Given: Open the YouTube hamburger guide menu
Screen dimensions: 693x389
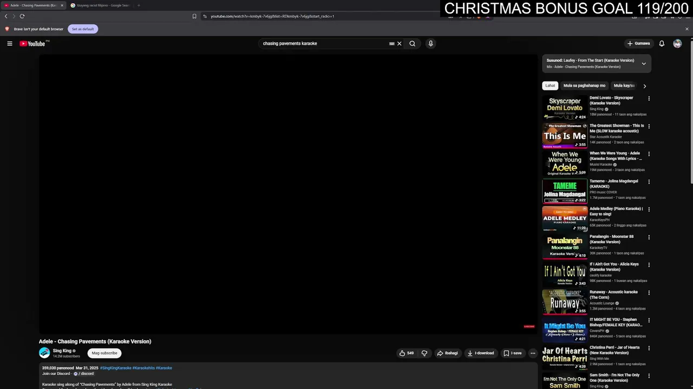Looking at the screenshot, I should (10, 43).
